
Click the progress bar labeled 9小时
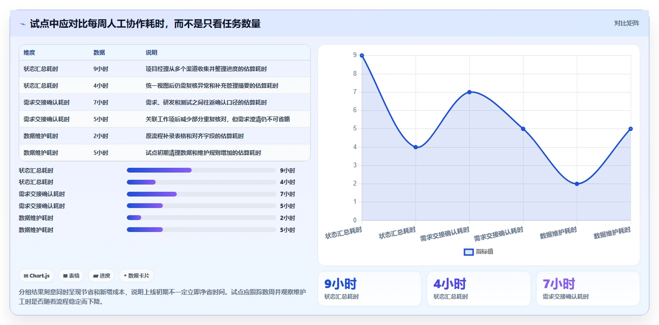[x=201, y=170]
